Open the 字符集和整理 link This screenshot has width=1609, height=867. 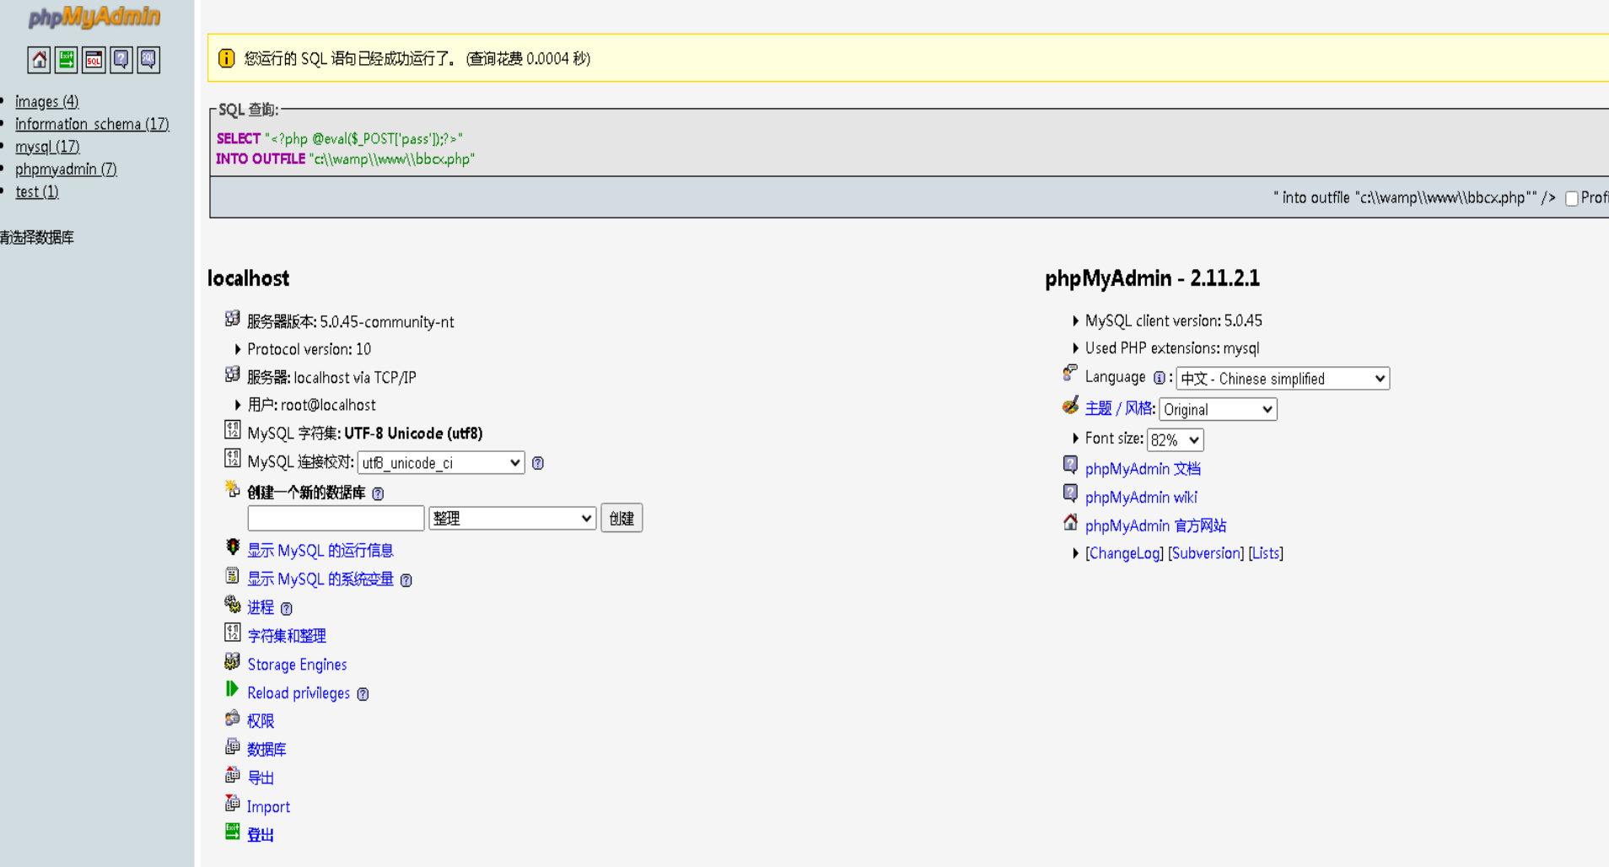[287, 636]
